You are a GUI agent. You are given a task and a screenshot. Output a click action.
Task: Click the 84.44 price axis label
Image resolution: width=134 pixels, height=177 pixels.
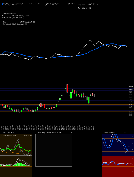click(131, 104)
